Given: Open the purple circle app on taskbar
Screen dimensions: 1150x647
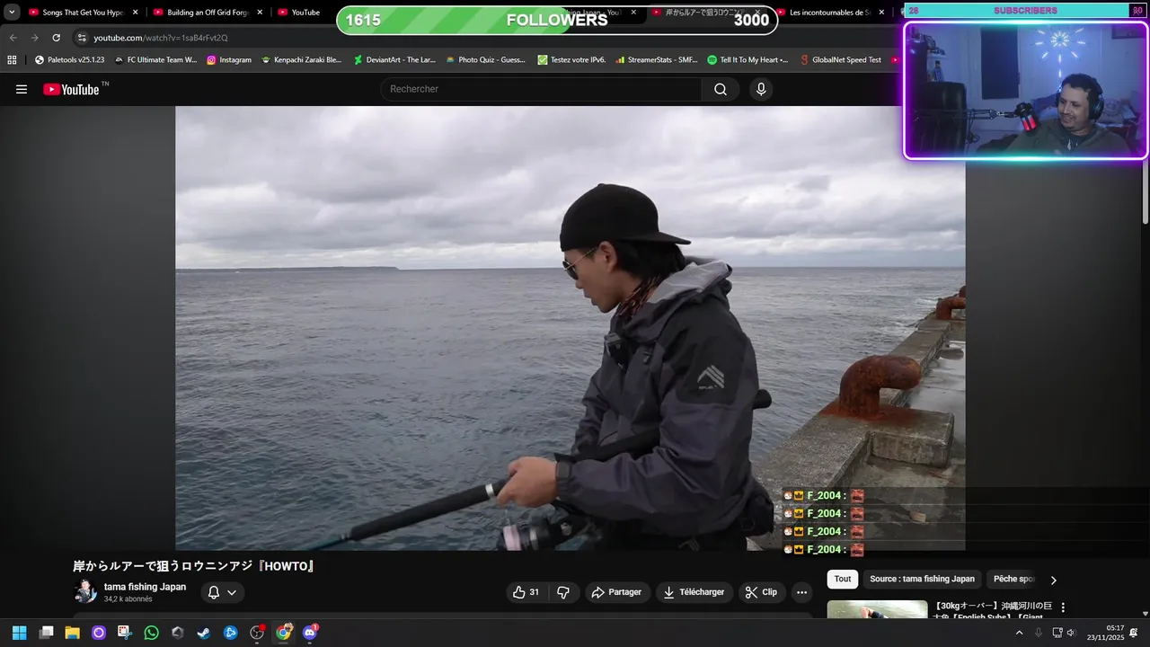Looking at the screenshot, I should click(99, 633).
